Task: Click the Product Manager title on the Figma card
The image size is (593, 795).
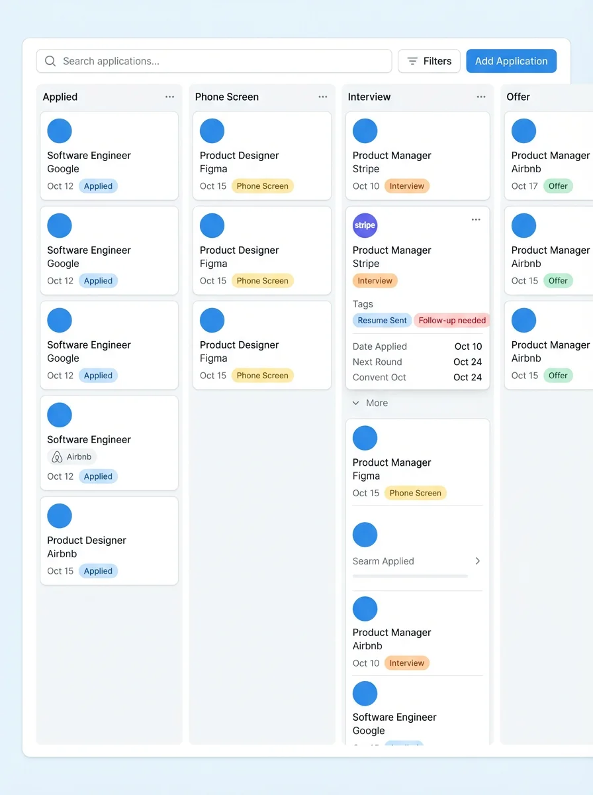Action: click(x=392, y=462)
